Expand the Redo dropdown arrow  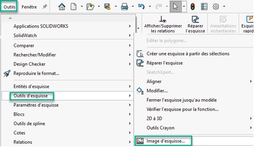coord(167,7)
